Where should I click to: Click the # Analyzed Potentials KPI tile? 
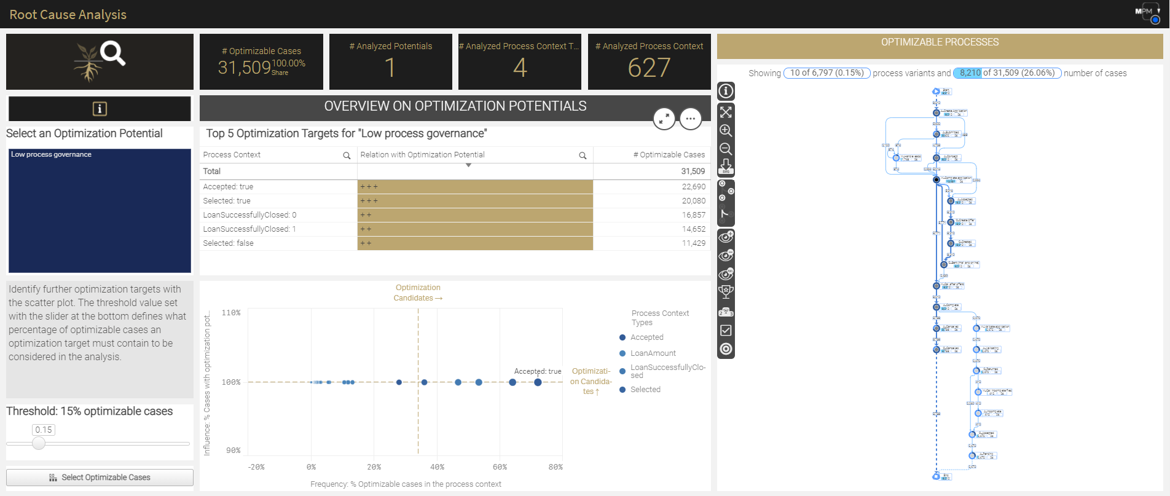pos(390,61)
